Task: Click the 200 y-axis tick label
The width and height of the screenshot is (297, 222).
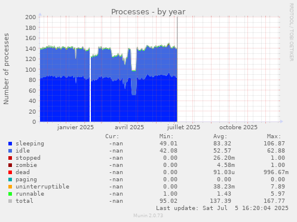Action: [x=30, y=17]
